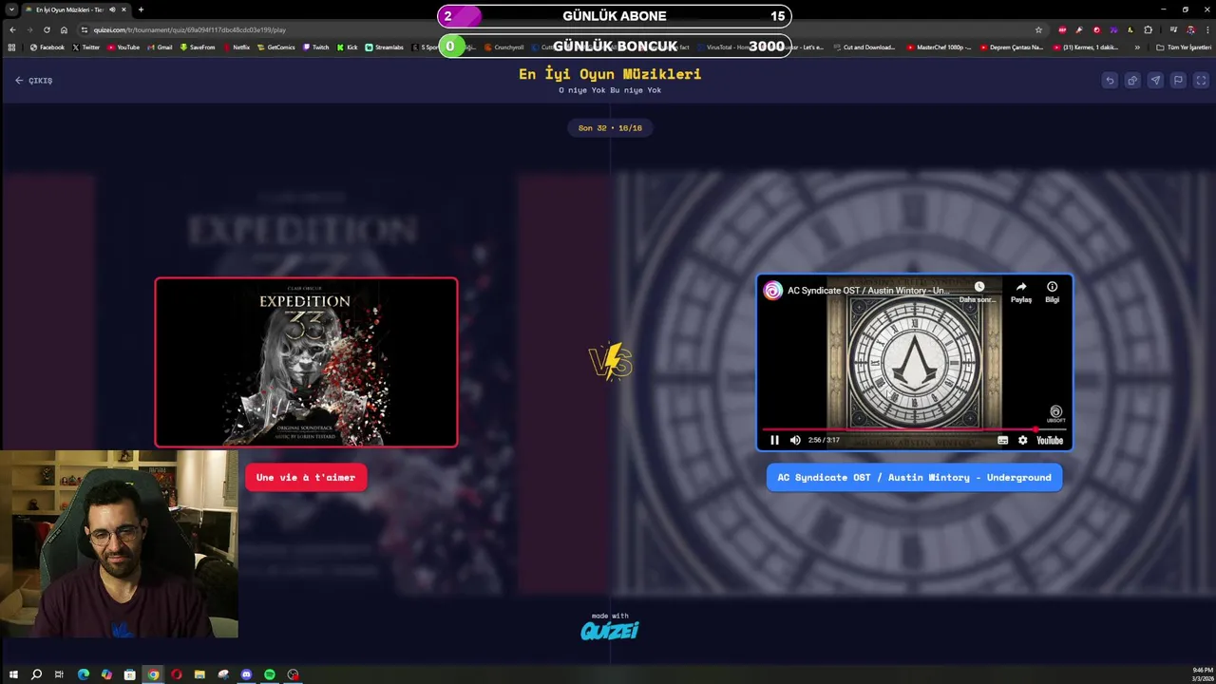Open the GetComics bookmark
The height and width of the screenshot is (684, 1216).
click(276, 47)
